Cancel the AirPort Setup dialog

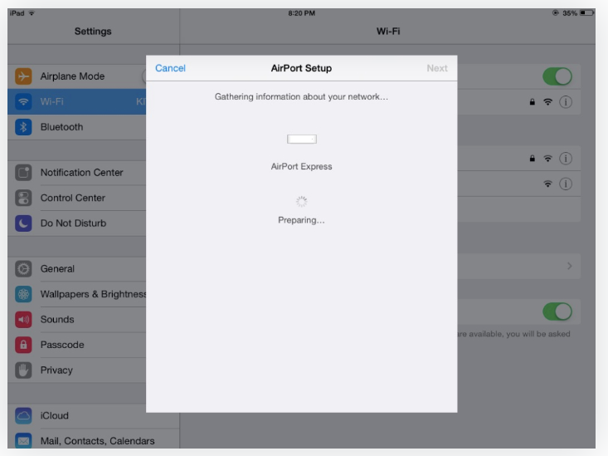pyautogui.click(x=170, y=68)
